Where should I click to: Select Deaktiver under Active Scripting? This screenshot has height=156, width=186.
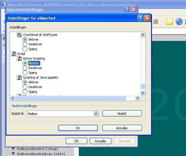pos(25,68)
